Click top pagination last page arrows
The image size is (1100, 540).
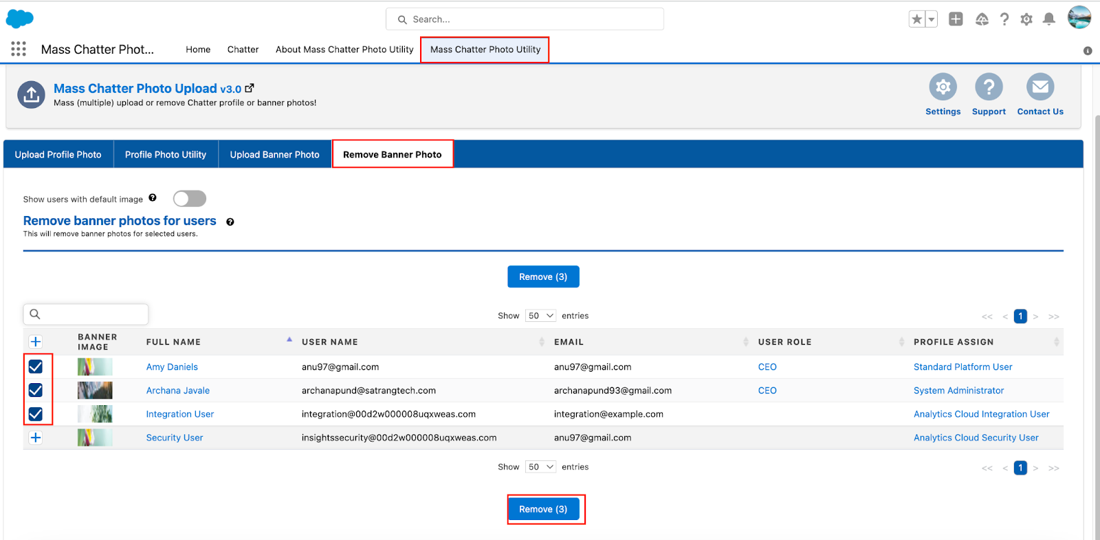coord(1054,316)
